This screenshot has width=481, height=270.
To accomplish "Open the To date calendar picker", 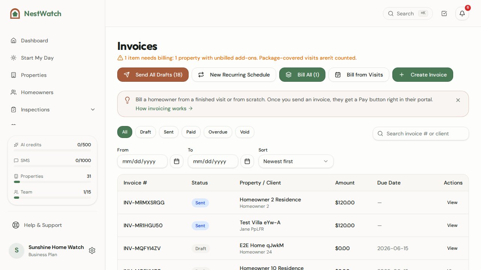I will [247, 161].
